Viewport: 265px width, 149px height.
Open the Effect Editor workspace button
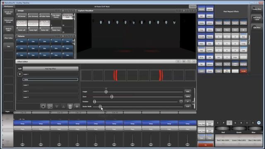pyautogui.click(x=8, y=38)
